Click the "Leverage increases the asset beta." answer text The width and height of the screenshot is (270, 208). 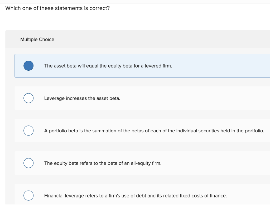(82, 98)
